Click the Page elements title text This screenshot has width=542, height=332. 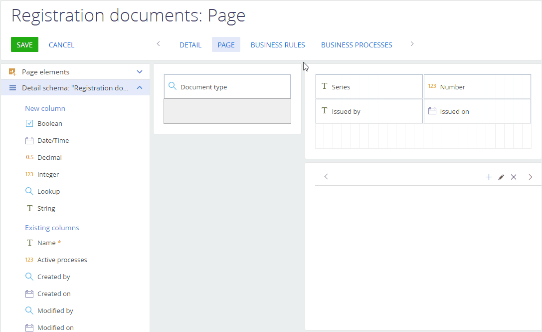46,72
